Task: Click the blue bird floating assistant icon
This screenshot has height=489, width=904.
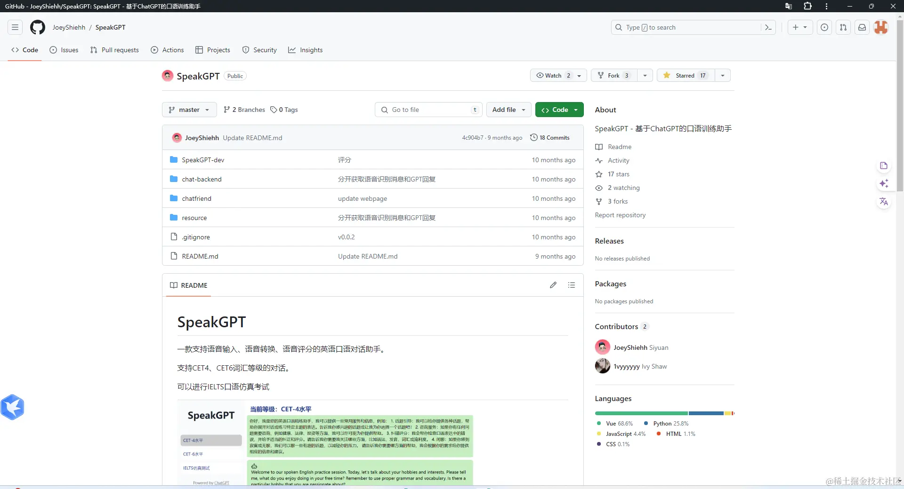Action: point(13,407)
